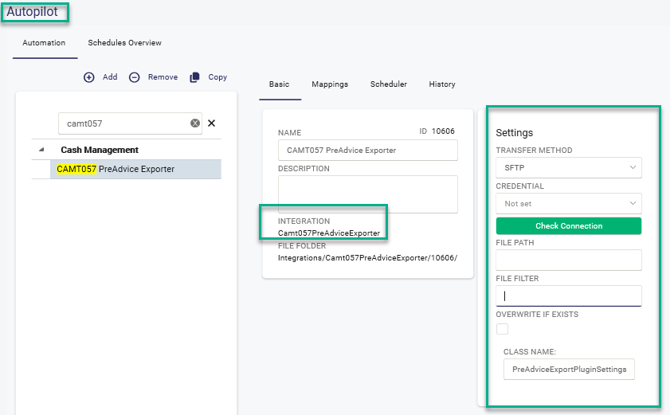Switch to the Automation tab
This screenshot has width=670, height=415.
click(x=44, y=43)
